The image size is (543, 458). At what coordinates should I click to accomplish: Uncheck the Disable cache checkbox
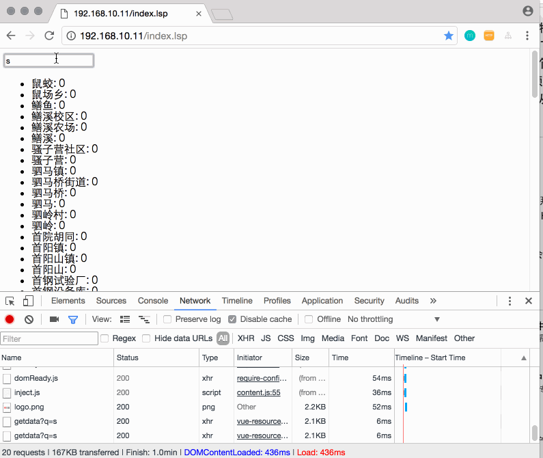coord(233,319)
